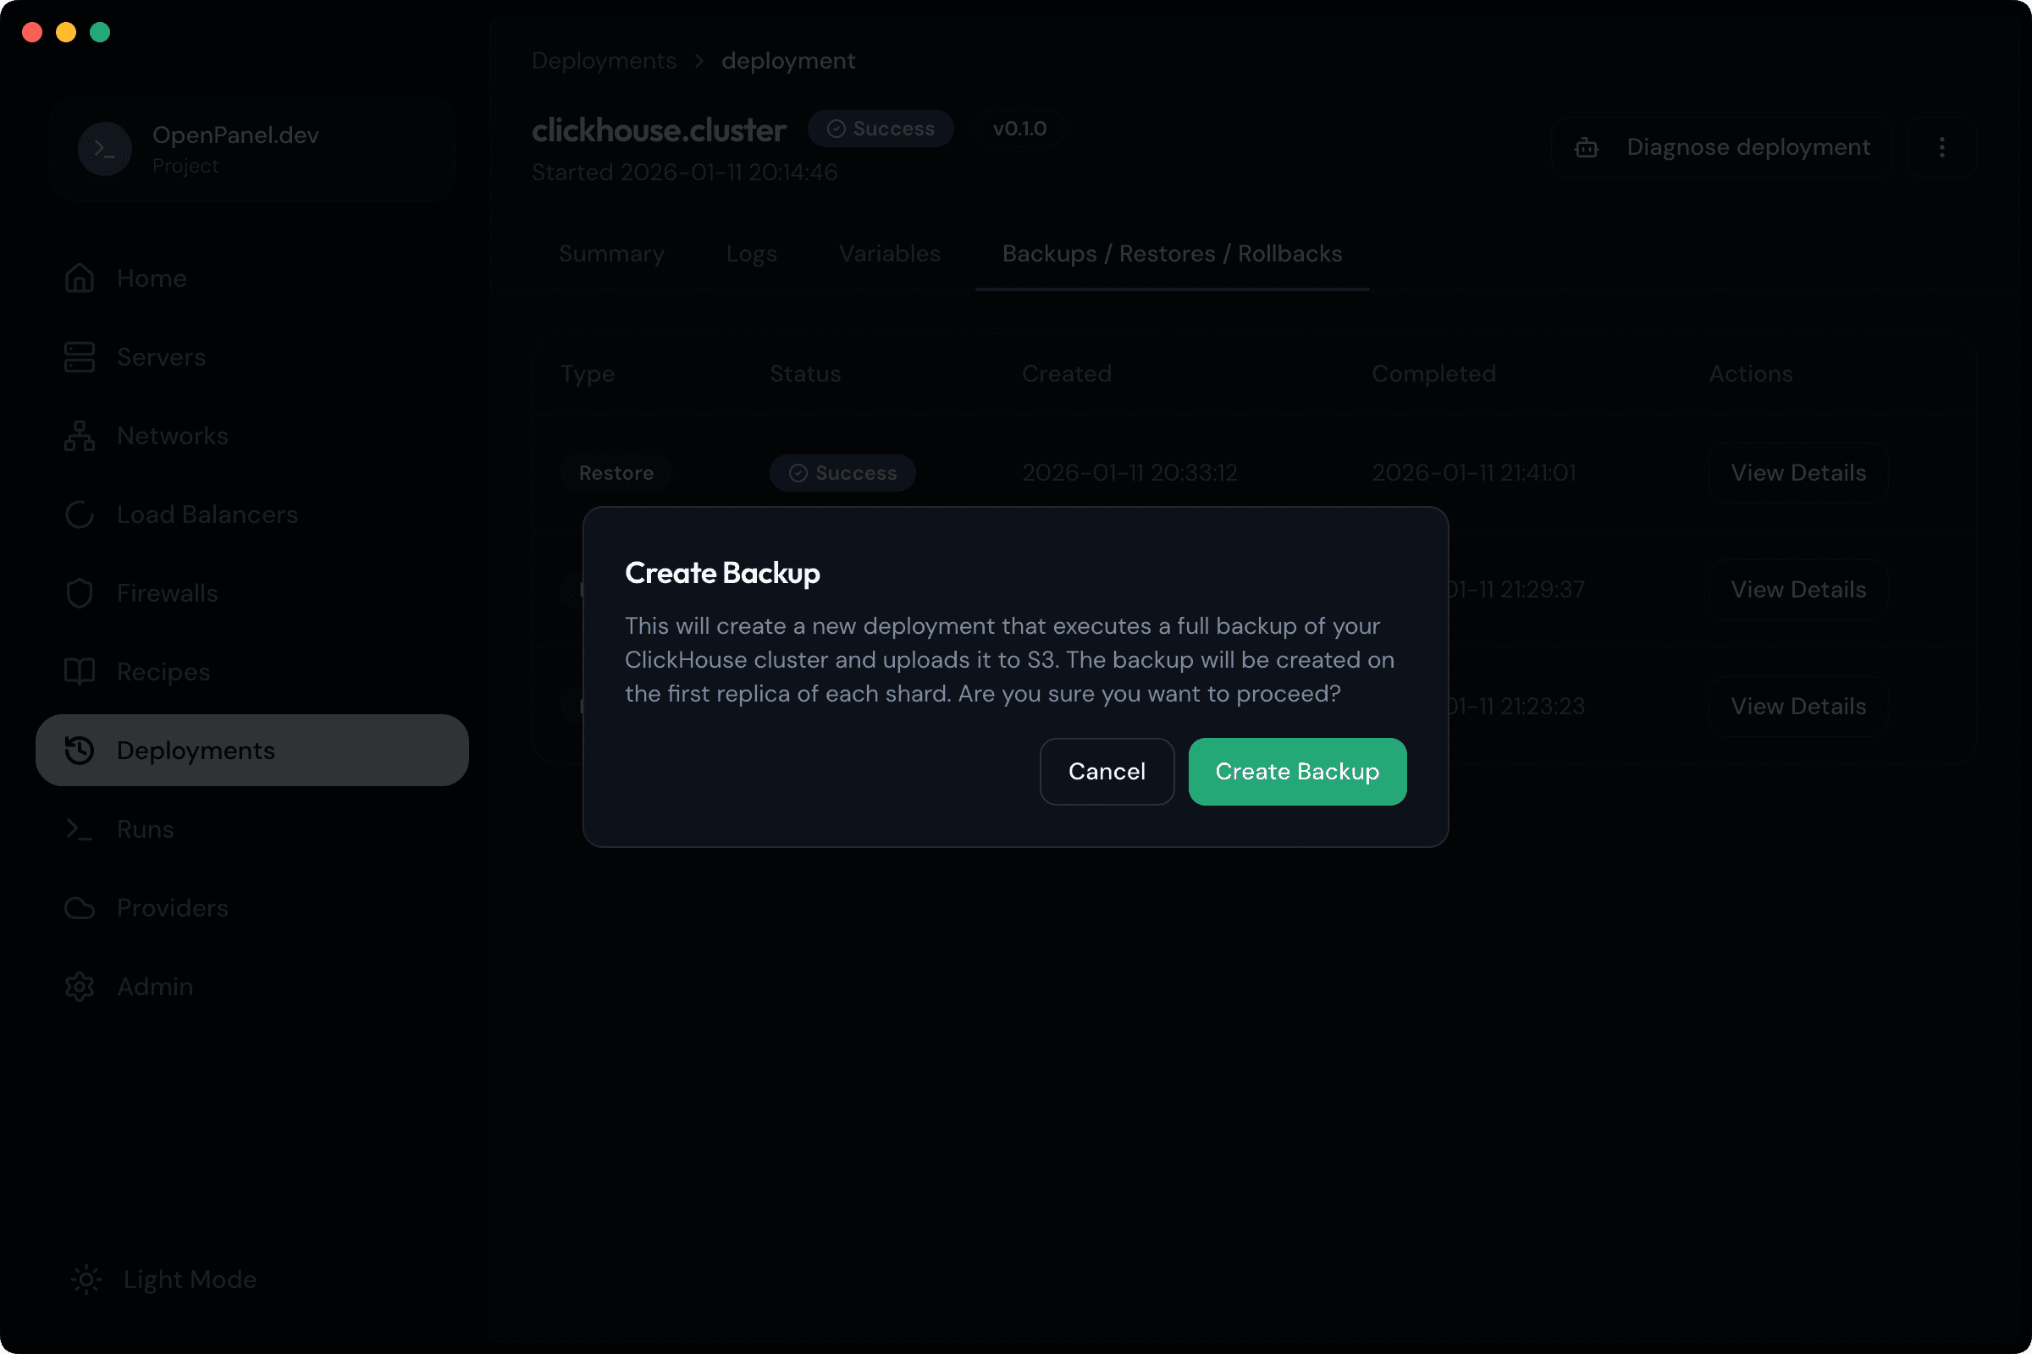The width and height of the screenshot is (2032, 1354).
Task: Cancel the Create Backup dialog
Action: (1107, 771)
